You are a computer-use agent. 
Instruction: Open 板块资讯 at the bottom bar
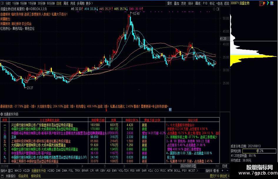pyautogui.click(x=36, y=176)
